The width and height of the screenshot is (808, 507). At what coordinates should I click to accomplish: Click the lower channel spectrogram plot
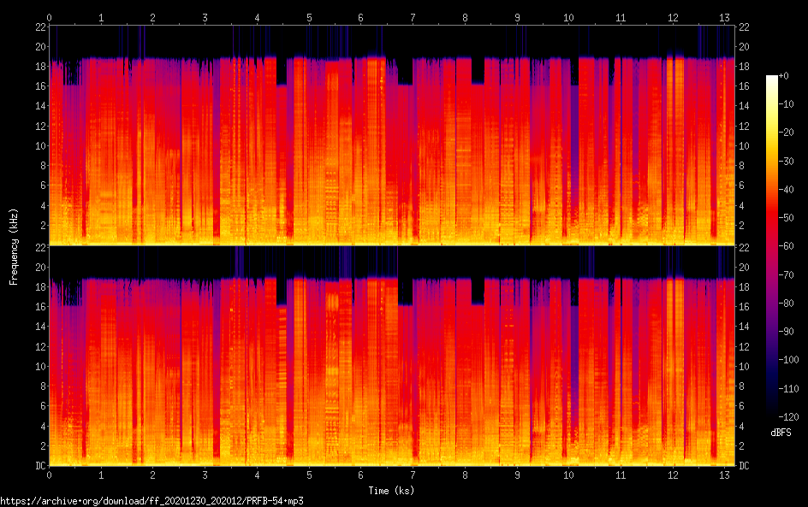point(392,356)
